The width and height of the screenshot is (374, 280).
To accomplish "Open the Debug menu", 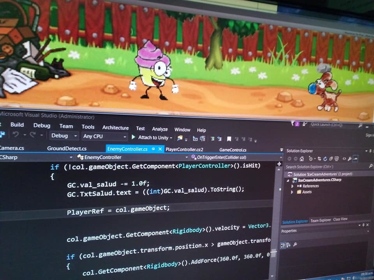I will tap(42, 125).
